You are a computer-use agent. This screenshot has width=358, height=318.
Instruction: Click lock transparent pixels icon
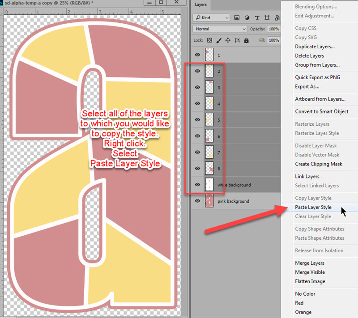coord(209,40)
